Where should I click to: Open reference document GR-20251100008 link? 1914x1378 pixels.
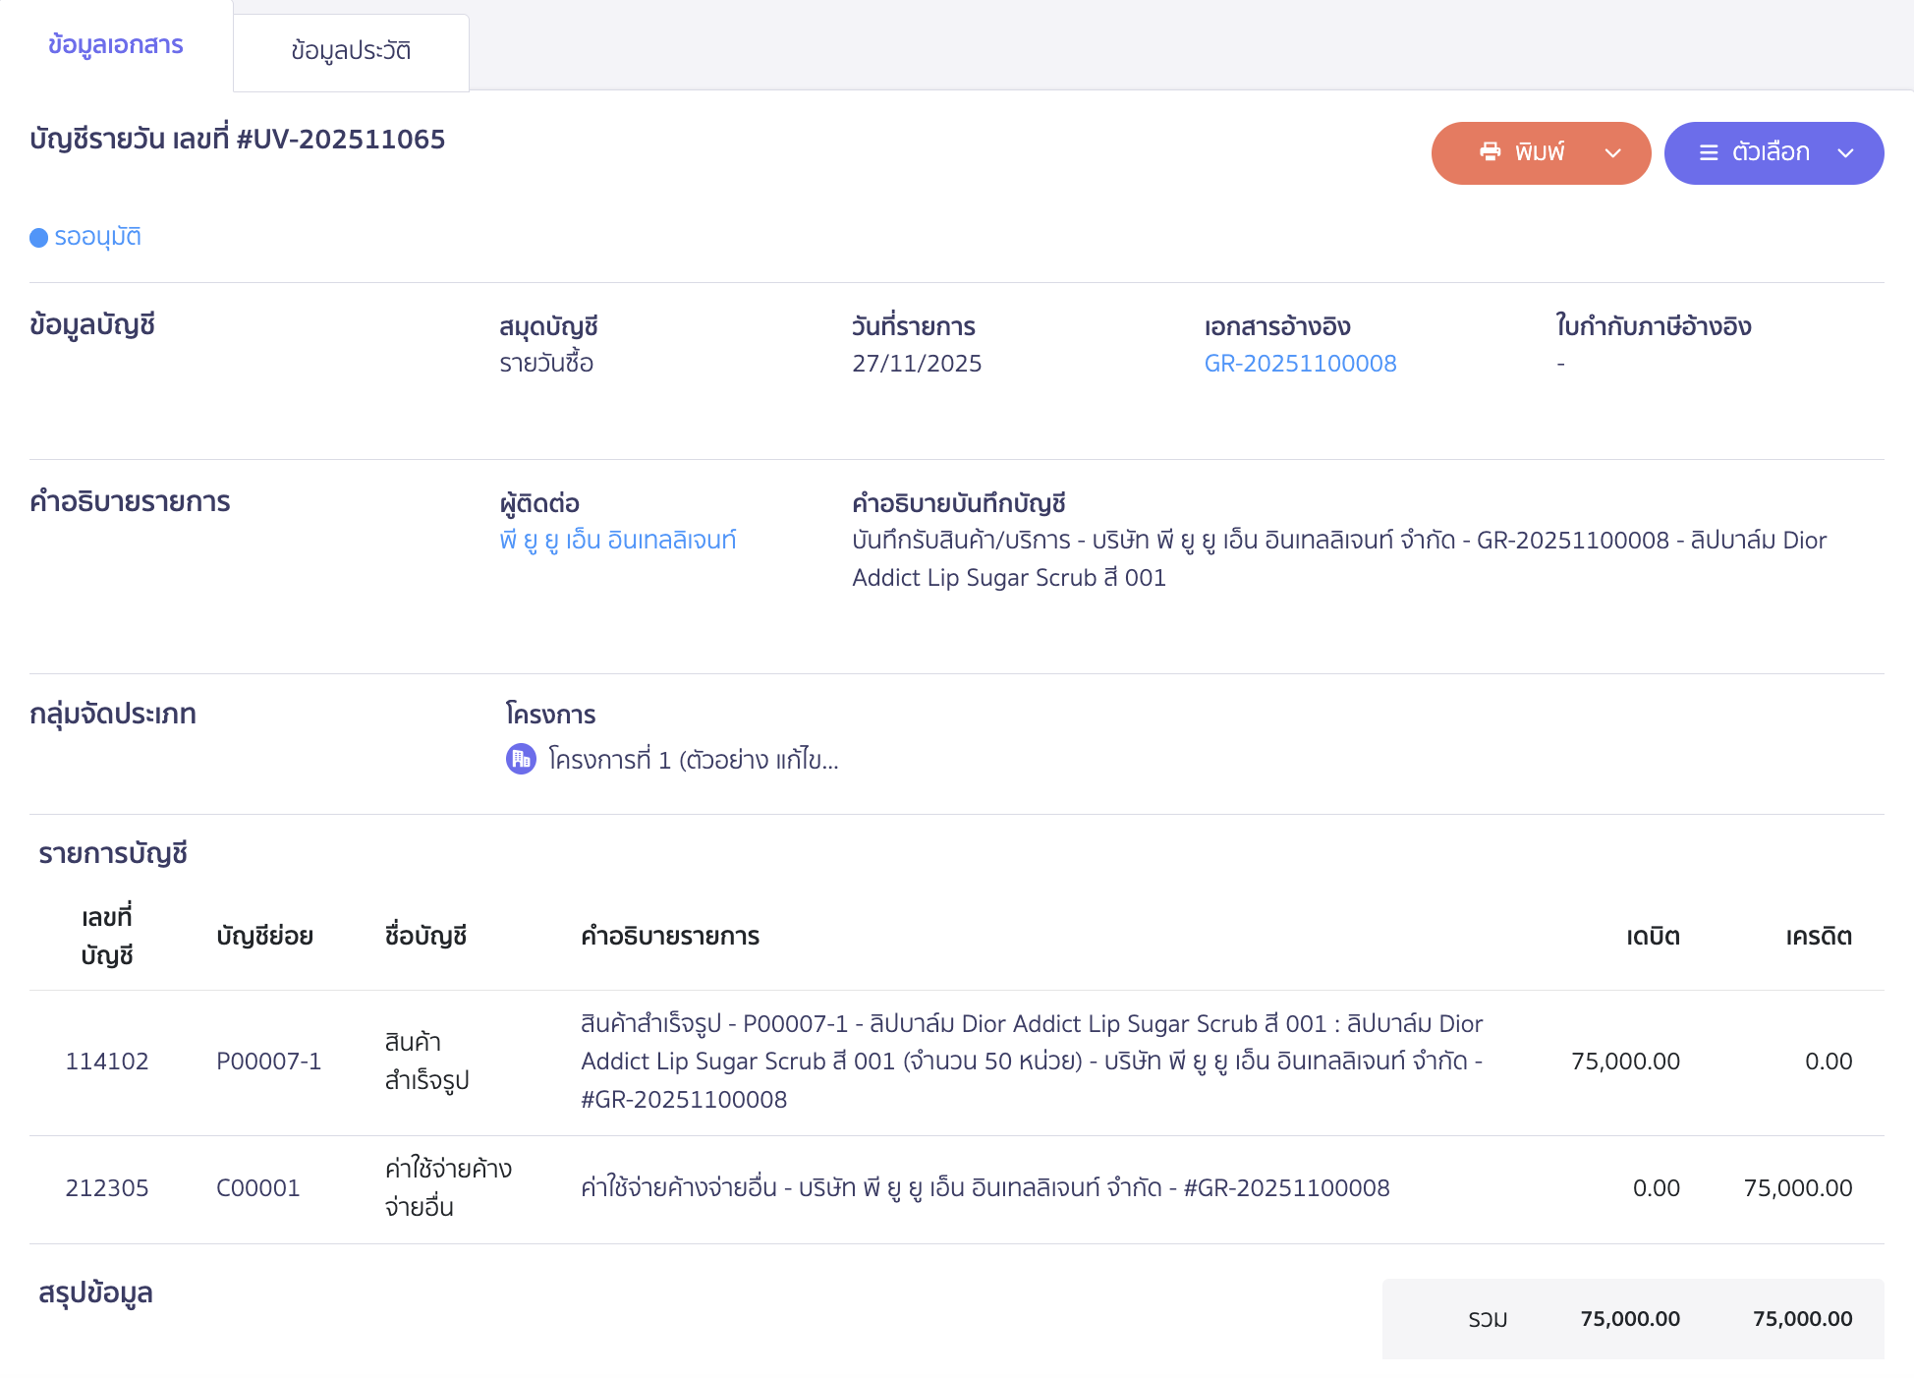pyautogui.click(x=1299, y=364)
